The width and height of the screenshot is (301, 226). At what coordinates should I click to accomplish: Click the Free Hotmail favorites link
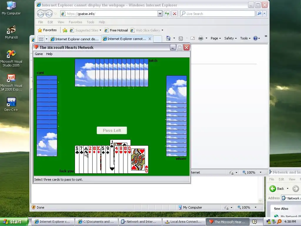116,30
